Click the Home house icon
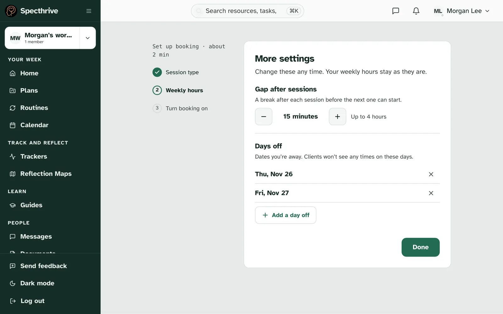Viewport: 503px width, 314px height. [13, 73]
